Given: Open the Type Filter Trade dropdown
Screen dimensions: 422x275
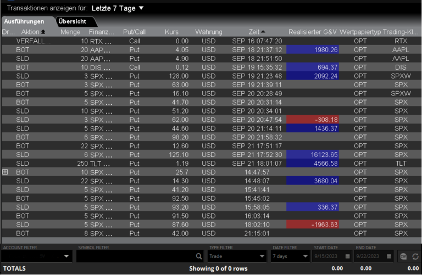Looking at the screenshot, I should click(262, 256).
